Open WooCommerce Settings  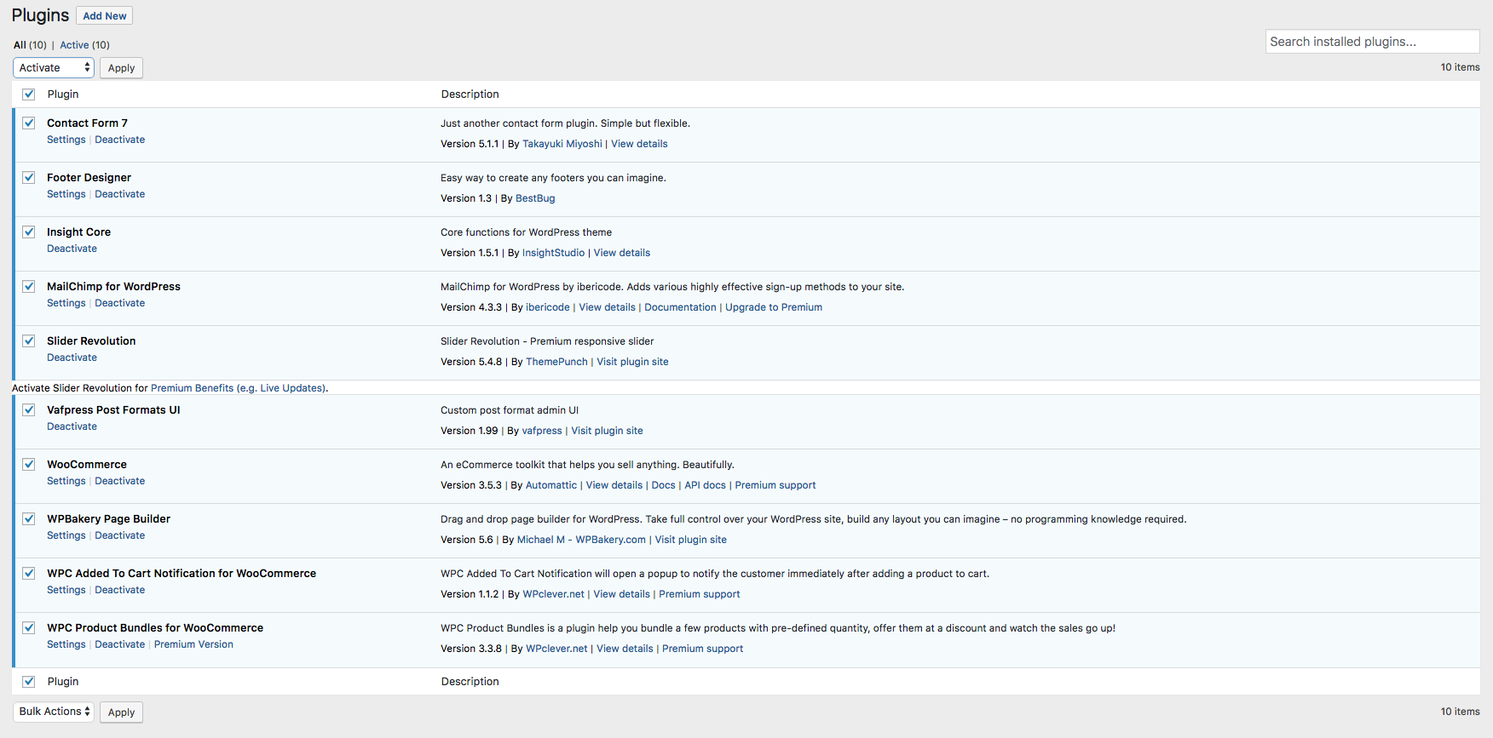(66, 481)
